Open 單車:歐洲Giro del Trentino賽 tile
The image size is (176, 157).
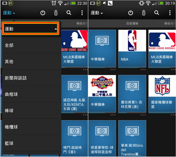132,138
